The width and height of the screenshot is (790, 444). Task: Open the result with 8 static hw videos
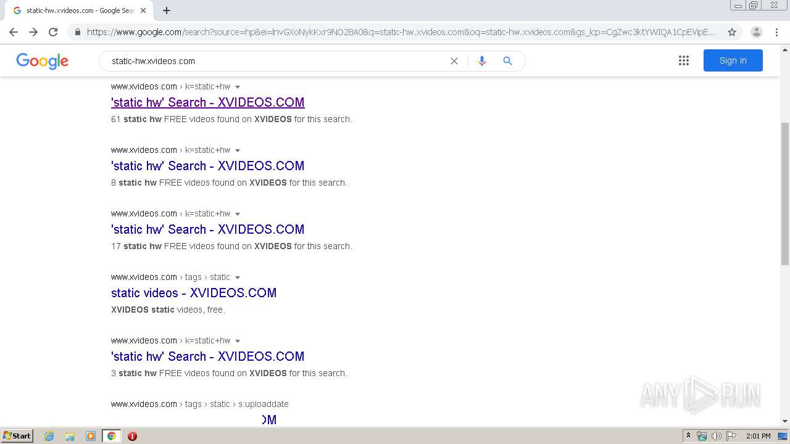pyautogui.click(x=208, y=166)
